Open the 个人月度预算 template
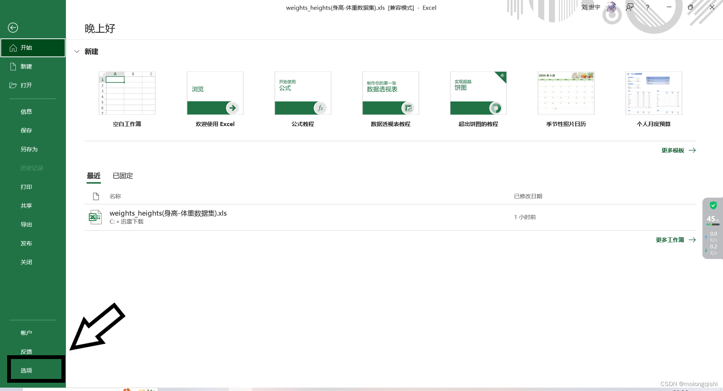The image size is (723, 391). pos(654,99)
